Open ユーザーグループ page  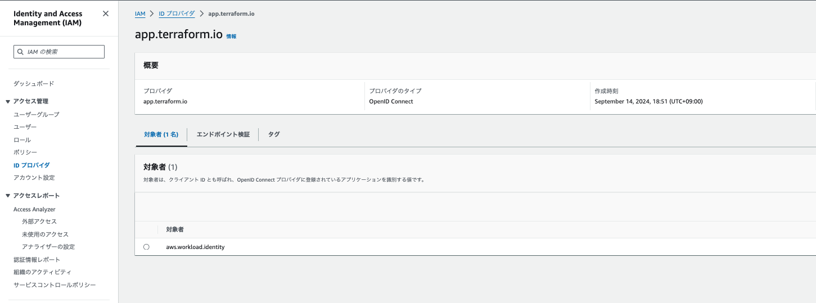click(x=37, y=115)
